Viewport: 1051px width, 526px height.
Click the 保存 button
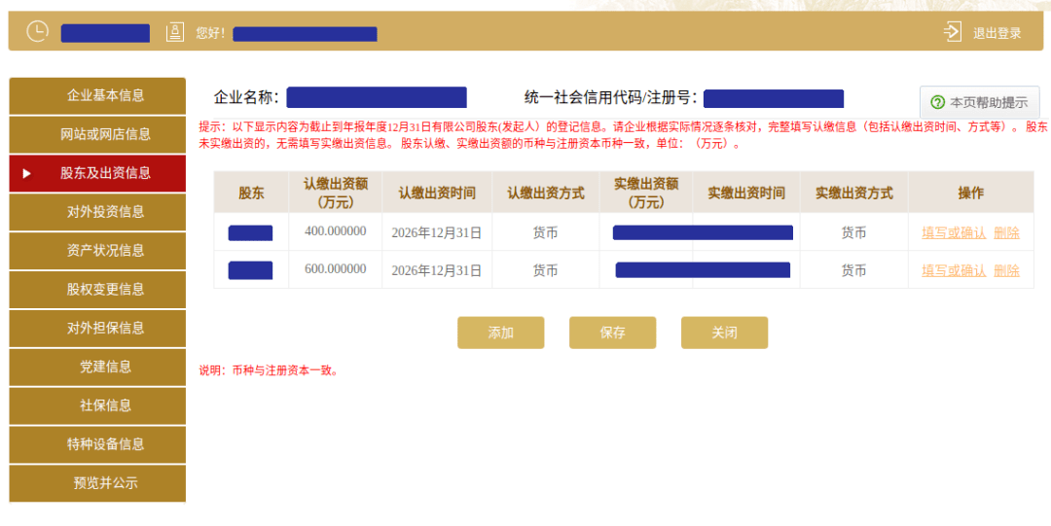[x=613, y=333]
